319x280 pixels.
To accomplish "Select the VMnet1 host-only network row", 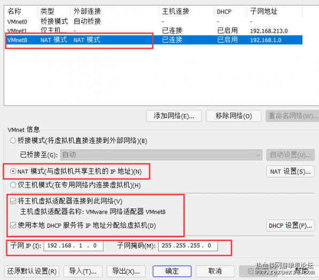I will pos(154,30).
